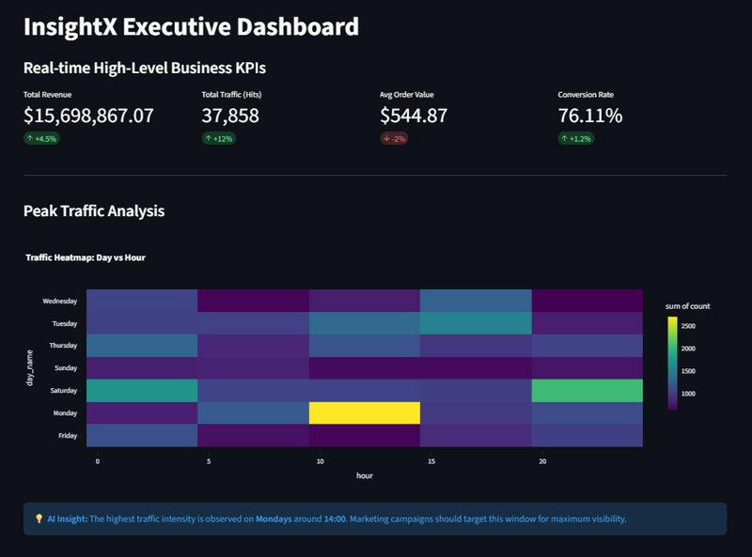Screen dimensions: 752x557
Task: Click the up arrow in the +12% traffic badge
Action: tap(209, 138)
